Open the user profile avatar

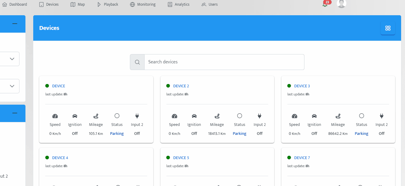[341, 4]
